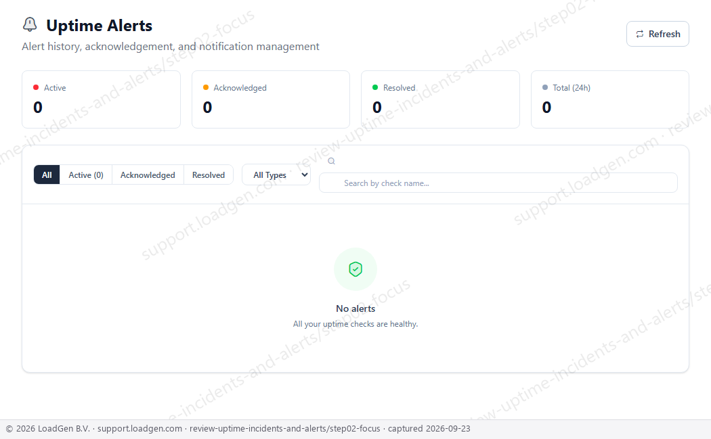
Task: Focus the Search by check name field
Action: click(x=498, y=183)
